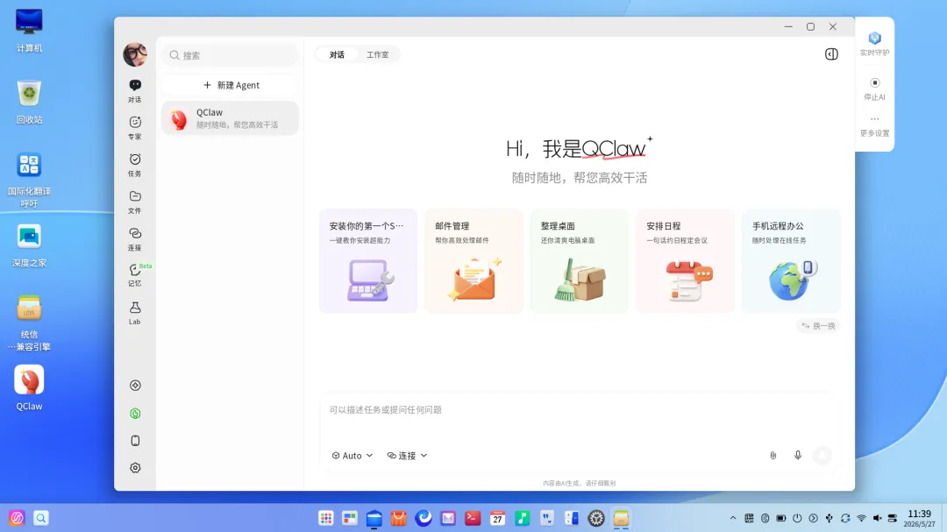The height and width of the screenshot is (532, 947).
Task: Open the 国际化翻译呼吁 desktop icon
Action: pos(29,180)
